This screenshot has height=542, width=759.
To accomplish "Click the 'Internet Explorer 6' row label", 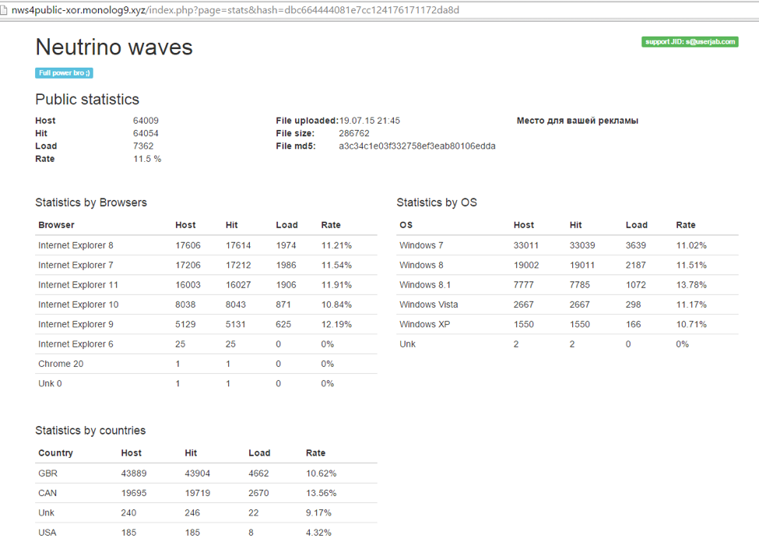I will 76,344.
